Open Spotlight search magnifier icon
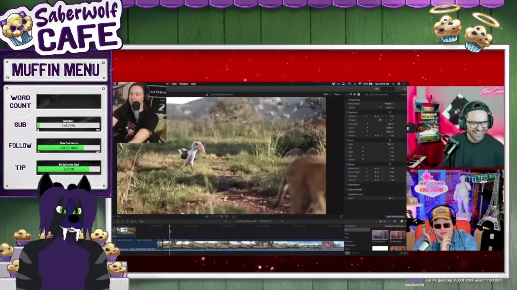This screenshot has width=517, height=290. [x=393, y=84]
